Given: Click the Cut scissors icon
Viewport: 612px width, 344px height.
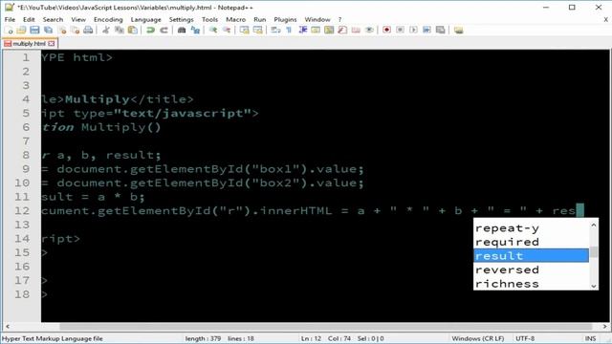Looking at the screenshot, I should (x=104, y=30).
